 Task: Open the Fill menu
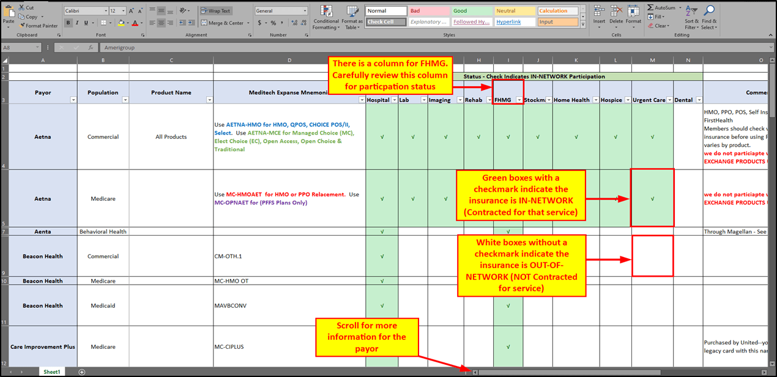coord(658,17)
